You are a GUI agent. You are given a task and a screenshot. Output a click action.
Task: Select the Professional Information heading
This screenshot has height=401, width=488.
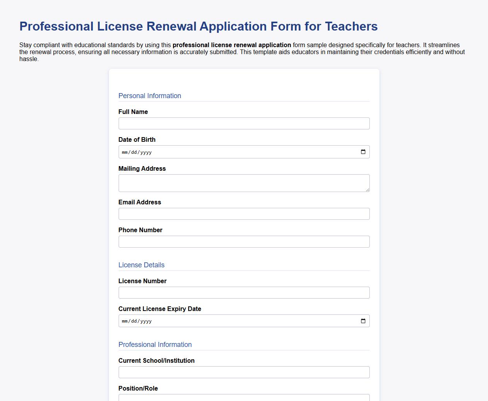coord(155,344)
